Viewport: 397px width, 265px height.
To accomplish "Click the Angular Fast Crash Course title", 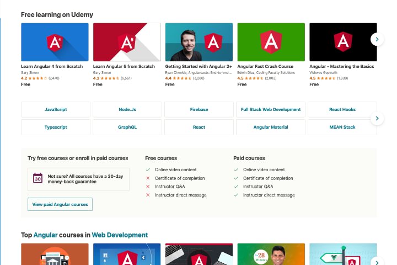I will pos(265,66).
